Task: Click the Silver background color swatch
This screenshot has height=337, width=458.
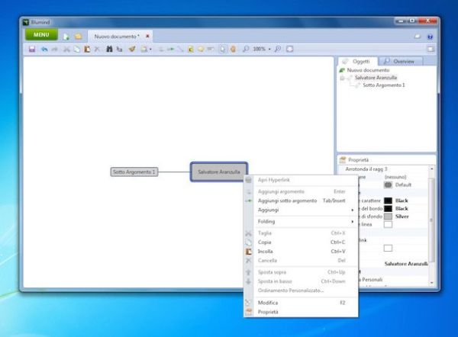Action: (x=388, y=217)
